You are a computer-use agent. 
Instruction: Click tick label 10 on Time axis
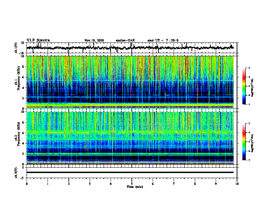(x=237, y=184)
